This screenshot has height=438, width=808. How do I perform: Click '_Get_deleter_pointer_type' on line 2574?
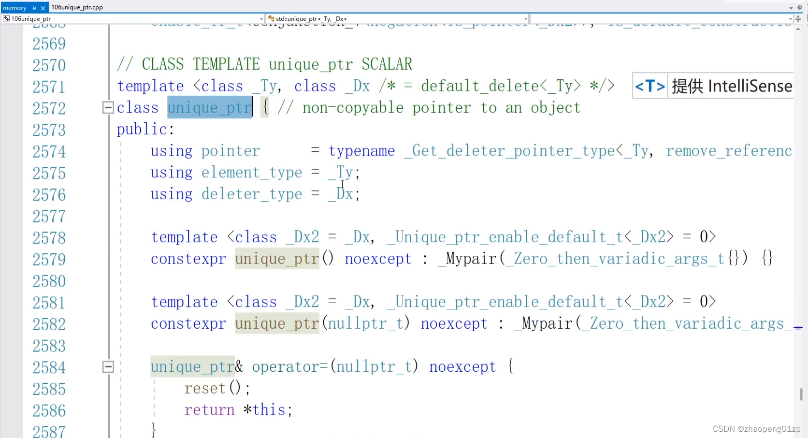click(509, 151)
